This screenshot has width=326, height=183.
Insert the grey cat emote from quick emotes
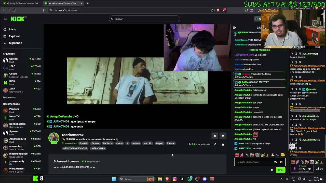coord(257,155)
